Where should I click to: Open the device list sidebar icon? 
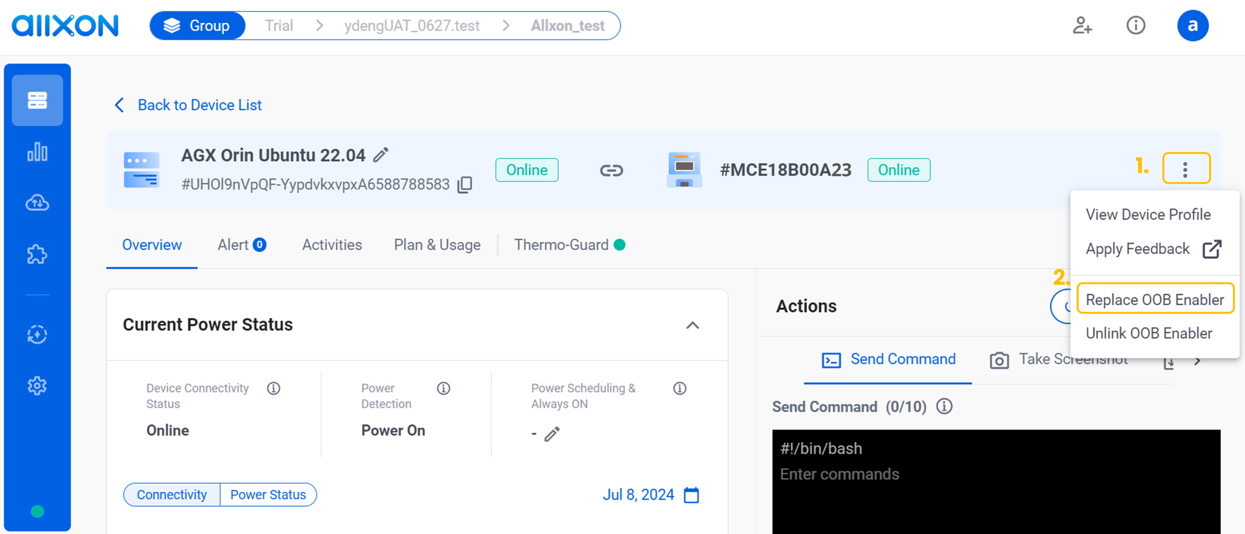(x=37, y=100)
